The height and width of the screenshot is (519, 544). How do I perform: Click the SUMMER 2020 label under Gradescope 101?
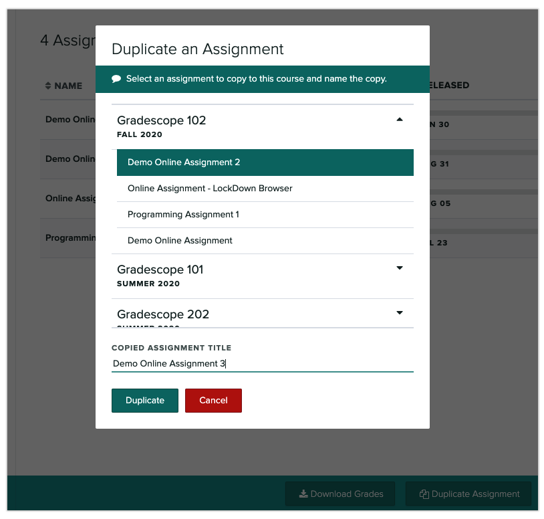(148, 284)
